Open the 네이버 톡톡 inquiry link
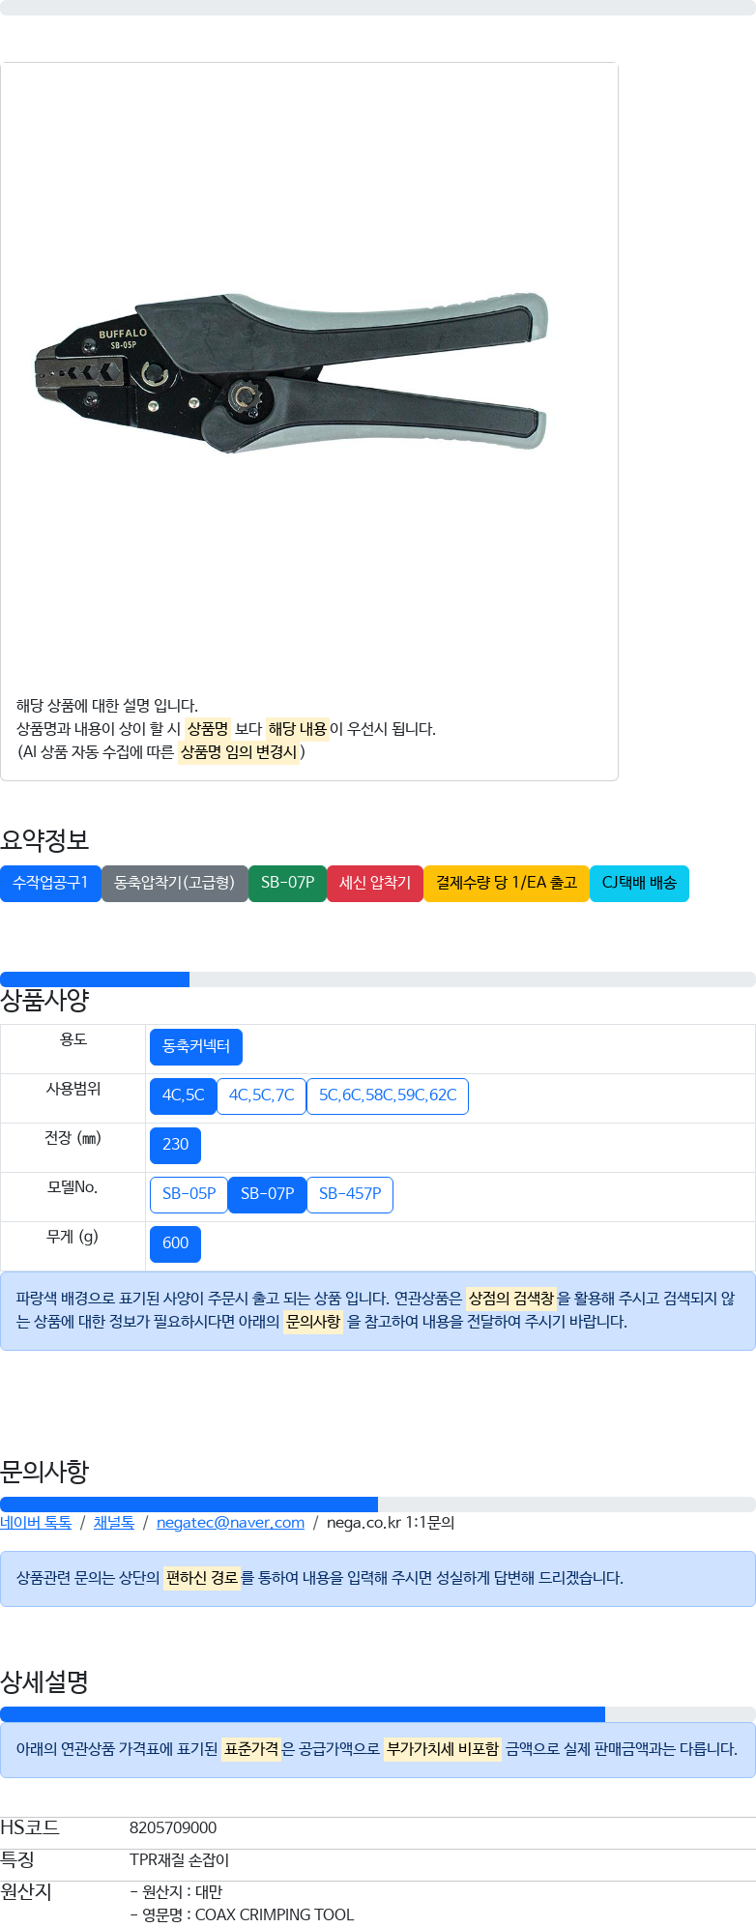This screenshot has width=756, height=1928. (x=36, y=1523)
